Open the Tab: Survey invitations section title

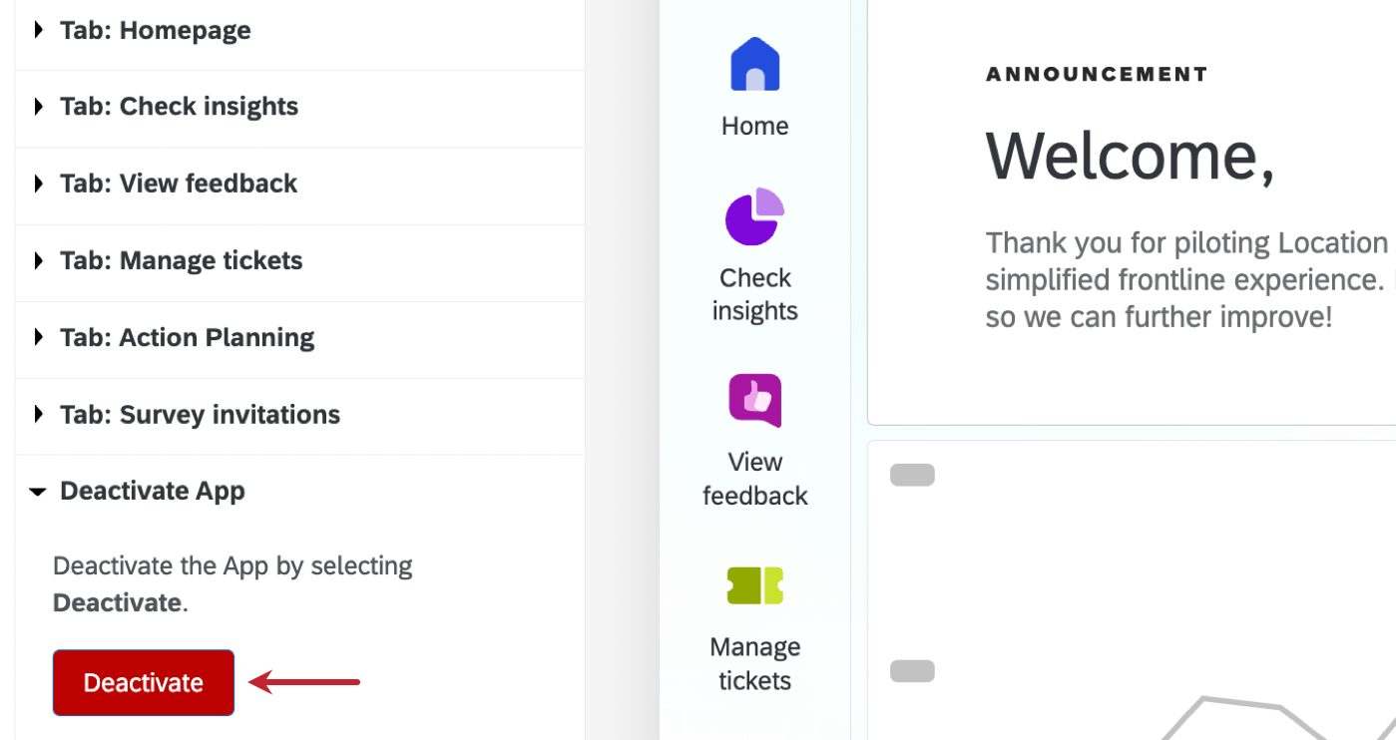click(x=200, y=414)
